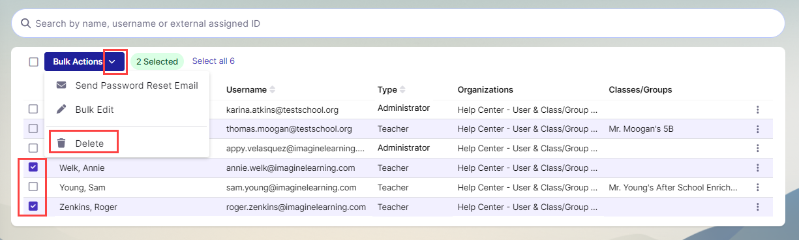Open the three-dot menu for karina.atkins row
Viewport: 799px width, 240px height.
[x=757, y=110]
